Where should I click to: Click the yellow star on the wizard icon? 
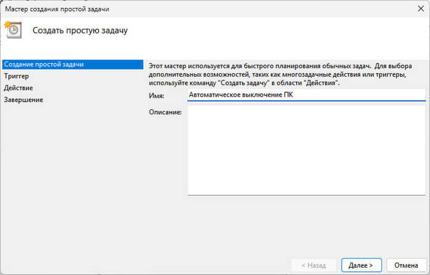8,25
